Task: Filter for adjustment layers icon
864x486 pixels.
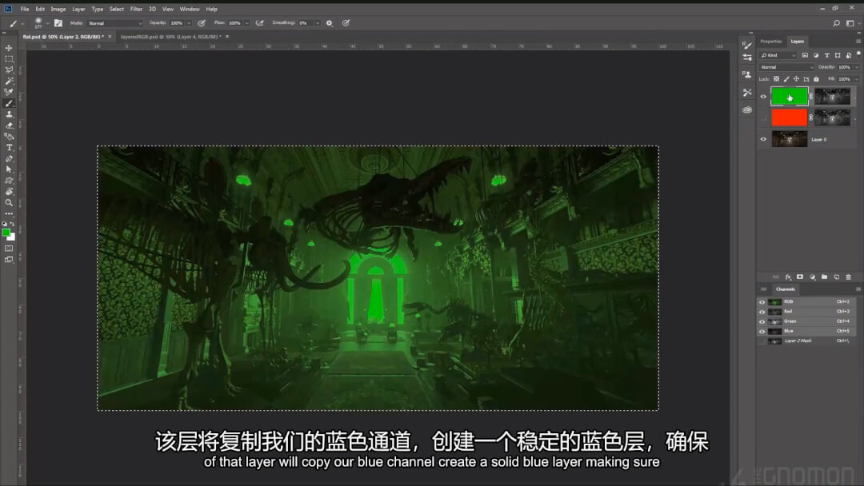Action: pyautogui.click(x=815, y=55)
